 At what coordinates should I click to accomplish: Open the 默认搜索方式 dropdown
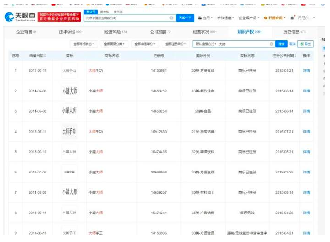click(x=205, y=44)
